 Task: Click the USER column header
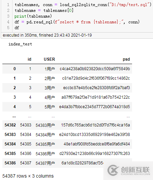[x=49, y=59]
